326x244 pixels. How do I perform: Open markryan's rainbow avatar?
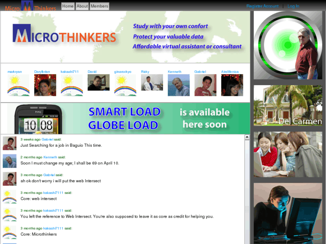(x=18, y=85)
